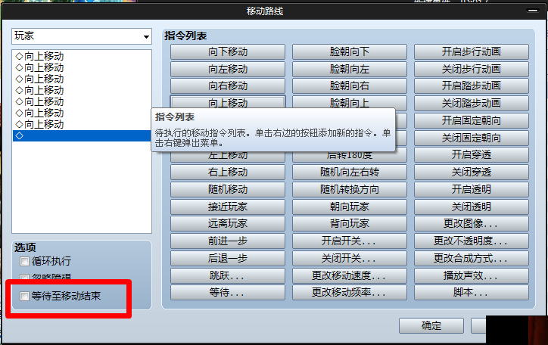
Task: Add a 右上移动 command
Action: [228, 172]
